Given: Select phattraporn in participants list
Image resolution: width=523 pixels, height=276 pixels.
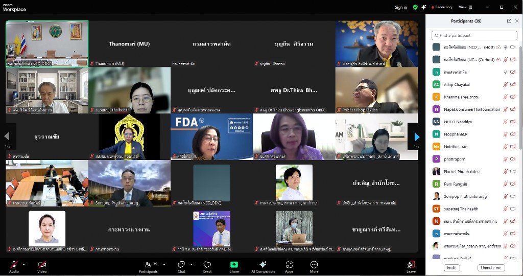Looking at the screenshot, I should pyautogui.click(x=474, y=159).
